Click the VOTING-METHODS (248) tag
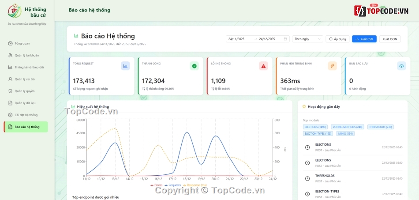This screenshot has height=200, width=419. click(x=348, y=127)
